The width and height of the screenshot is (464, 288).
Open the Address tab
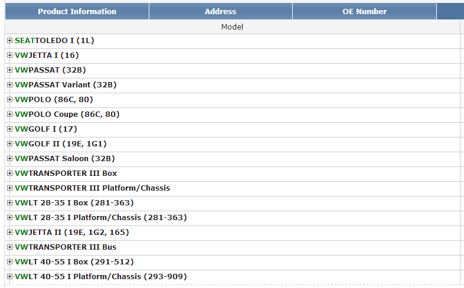click(220, 11)
